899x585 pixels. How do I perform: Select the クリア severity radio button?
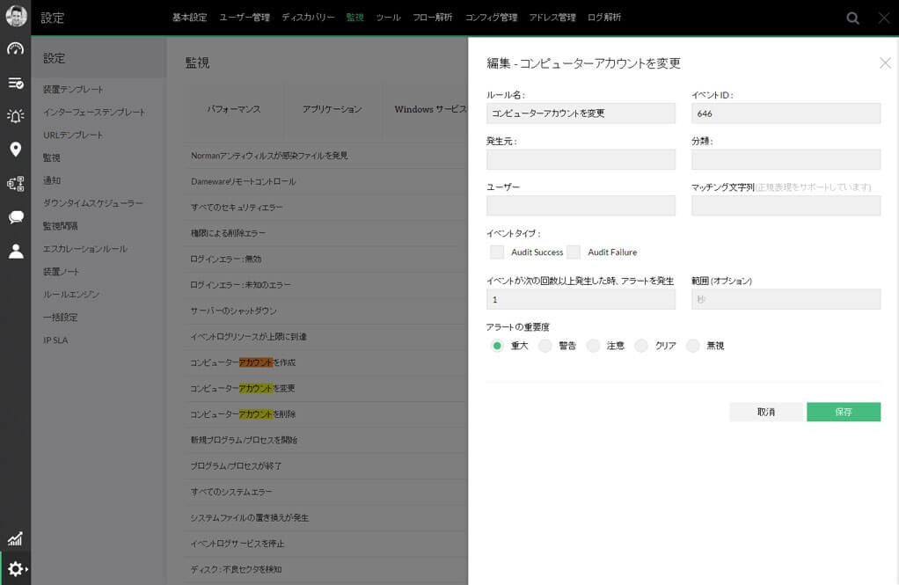point(641,346)
